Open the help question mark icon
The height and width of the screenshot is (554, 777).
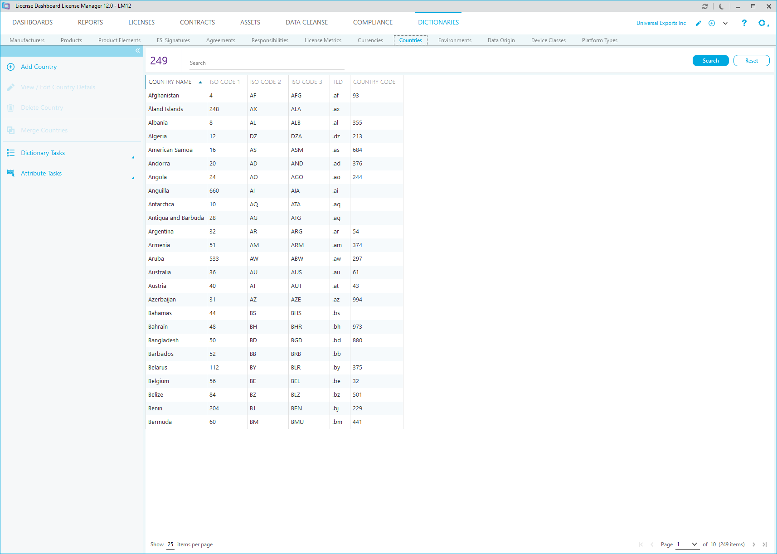point(744,23)
